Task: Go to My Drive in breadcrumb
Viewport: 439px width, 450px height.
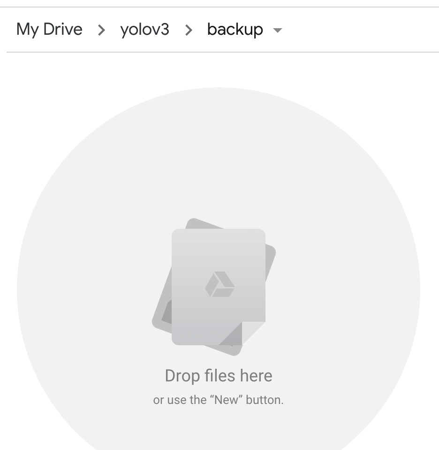Action: (x=49, y=30)
